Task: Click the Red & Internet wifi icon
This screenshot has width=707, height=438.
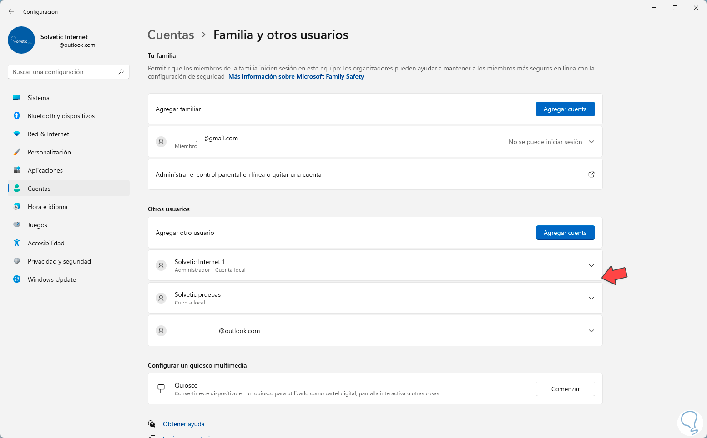Action: coord(17,134)
